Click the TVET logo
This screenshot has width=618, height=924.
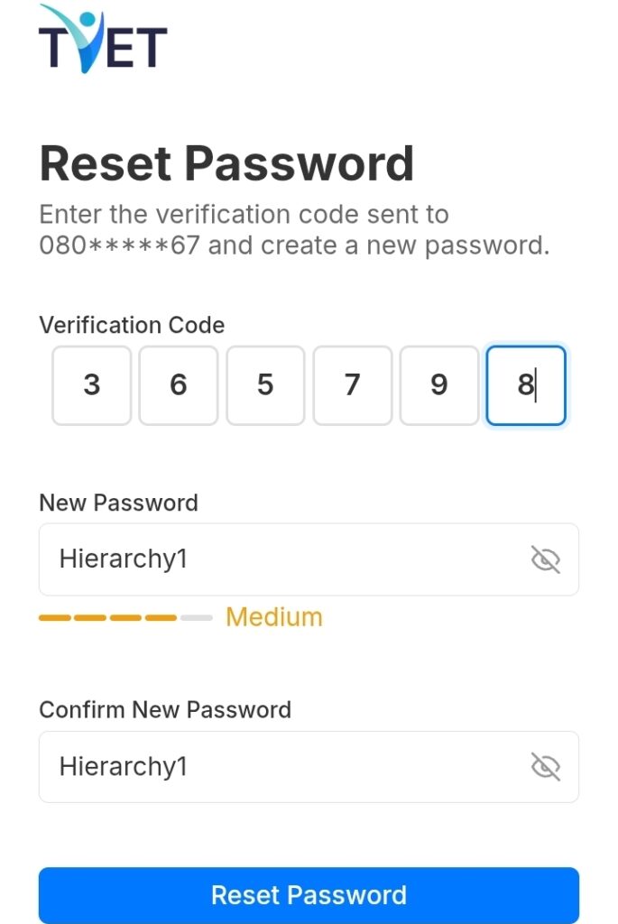click(103, 40)
